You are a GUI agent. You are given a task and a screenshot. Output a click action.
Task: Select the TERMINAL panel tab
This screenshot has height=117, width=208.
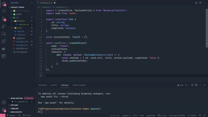tap(65, 85)
